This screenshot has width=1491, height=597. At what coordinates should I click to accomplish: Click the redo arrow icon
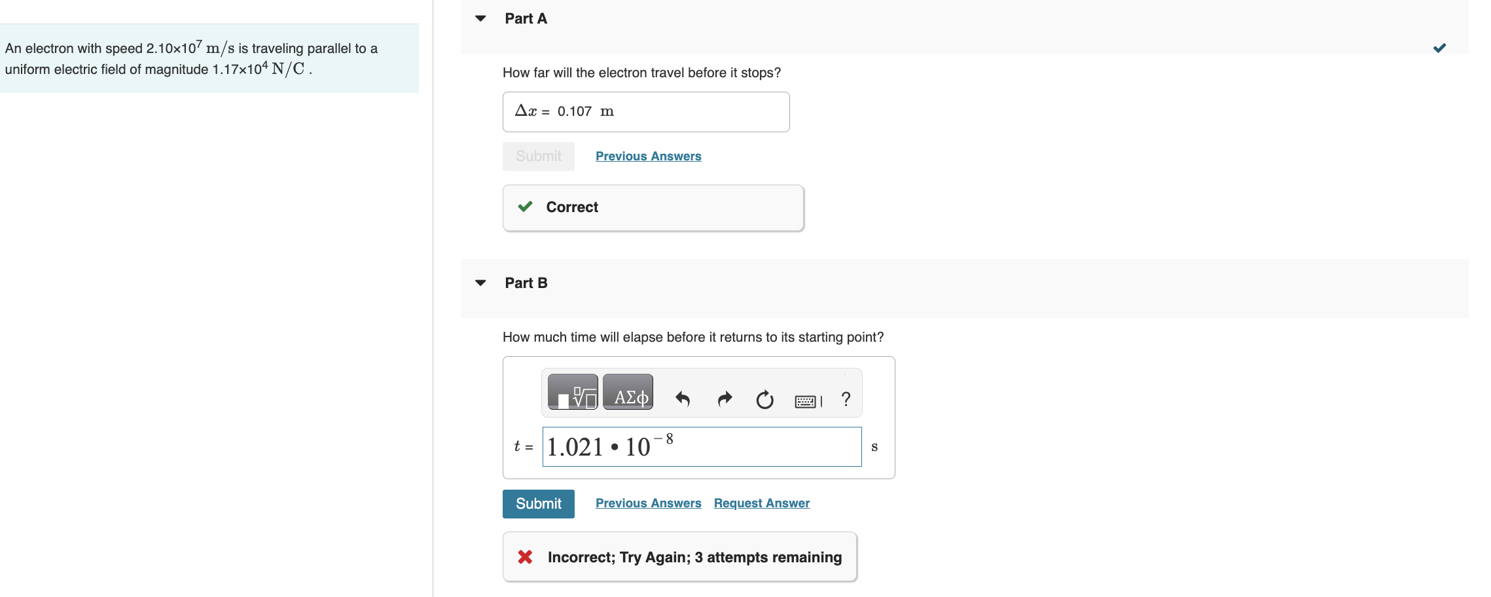[x=725, y=399]
